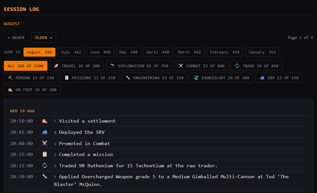
Task: Filter log by COMBAT 52 OF 600
Action: (x=201, y=66)
